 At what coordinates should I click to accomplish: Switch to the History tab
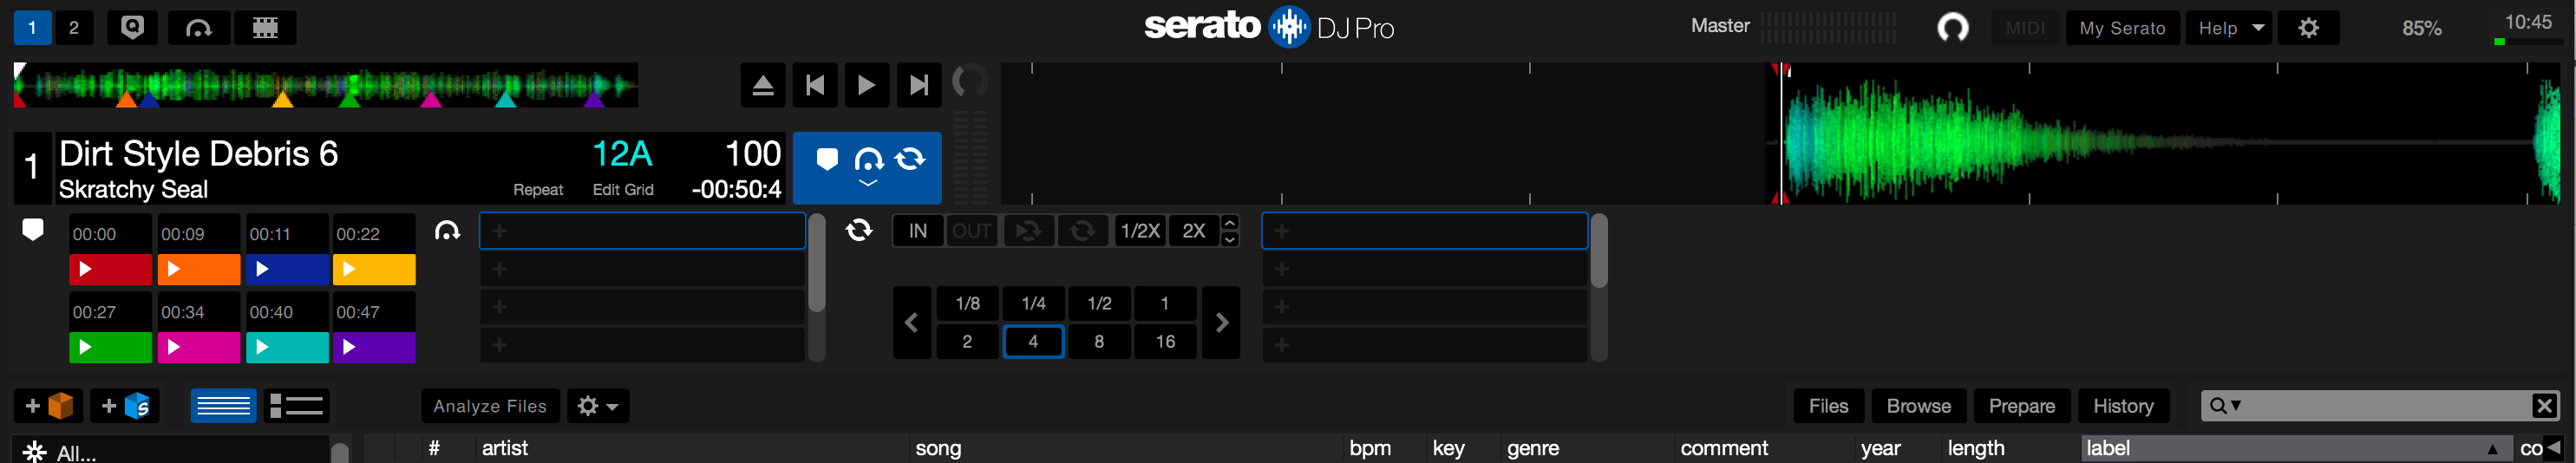click(x=2123, y=406)
